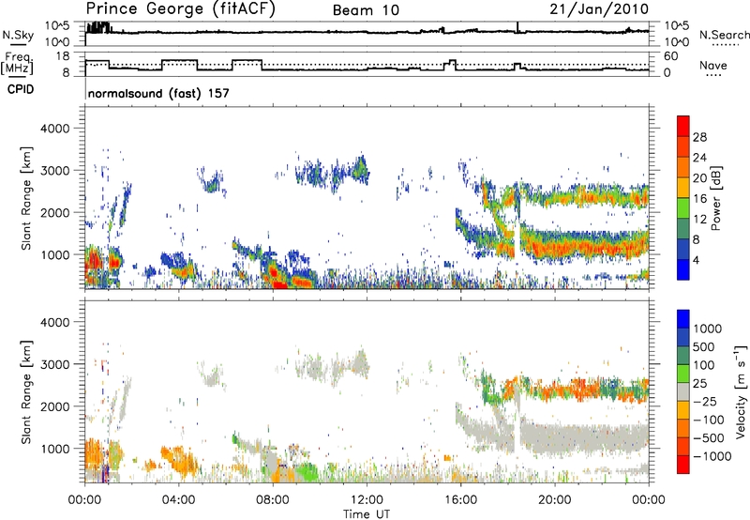Screen dimensions: 750x520
Task: Select the 'Beam 10' header label
Action: (366, 10)
